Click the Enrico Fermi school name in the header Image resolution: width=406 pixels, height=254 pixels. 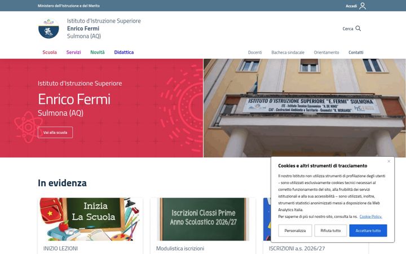coord(83,29)
